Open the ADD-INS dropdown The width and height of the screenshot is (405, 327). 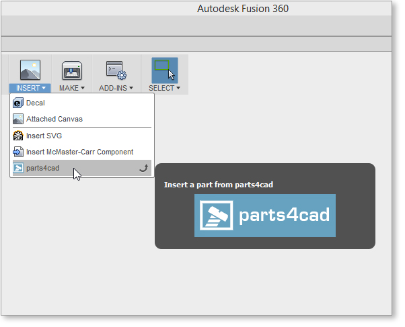[116, 88]
